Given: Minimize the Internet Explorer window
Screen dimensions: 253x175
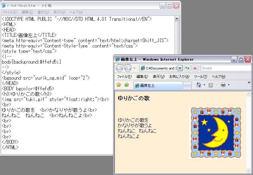Looking at the screenshot, I should [234, 59].
